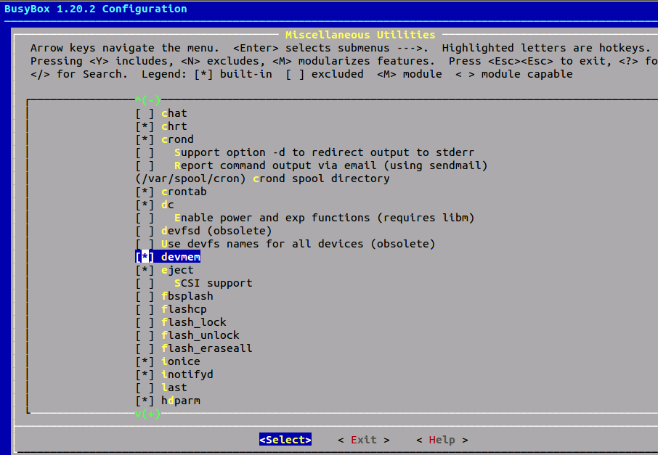The image size is (658, 455).
Task: Click the upward scroll indicator ^(-)
Action: click(x=148, y=100)
